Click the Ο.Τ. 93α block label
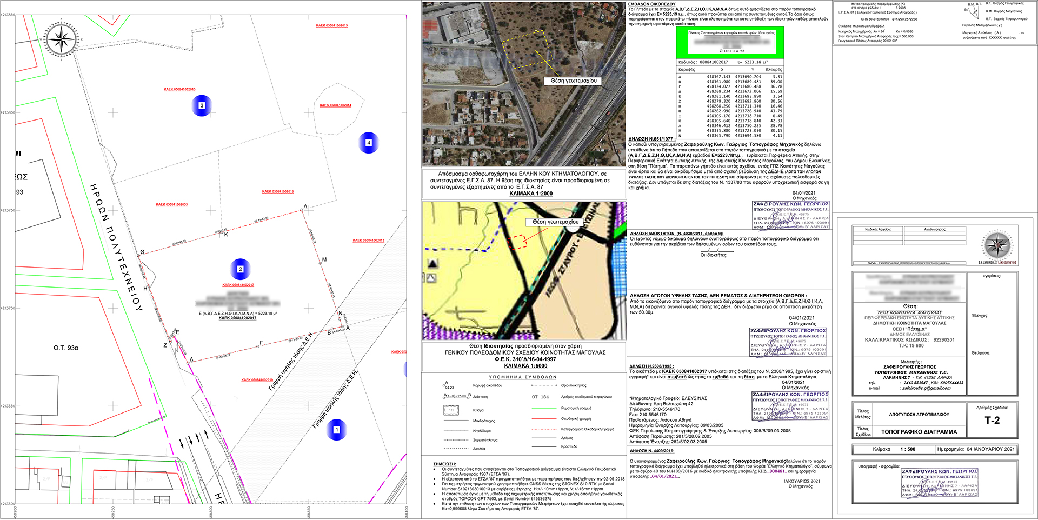 tap(65, 348)
